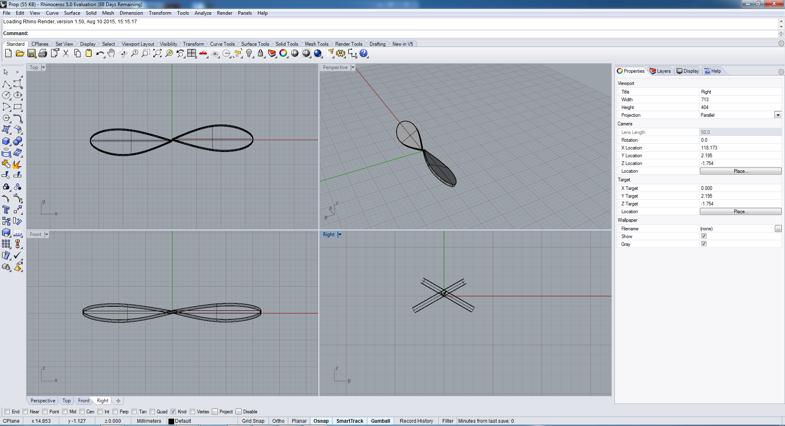Screen dimensions: 785x426
Task: Switch to the Layers panel tab
Action: coord(660,71)
